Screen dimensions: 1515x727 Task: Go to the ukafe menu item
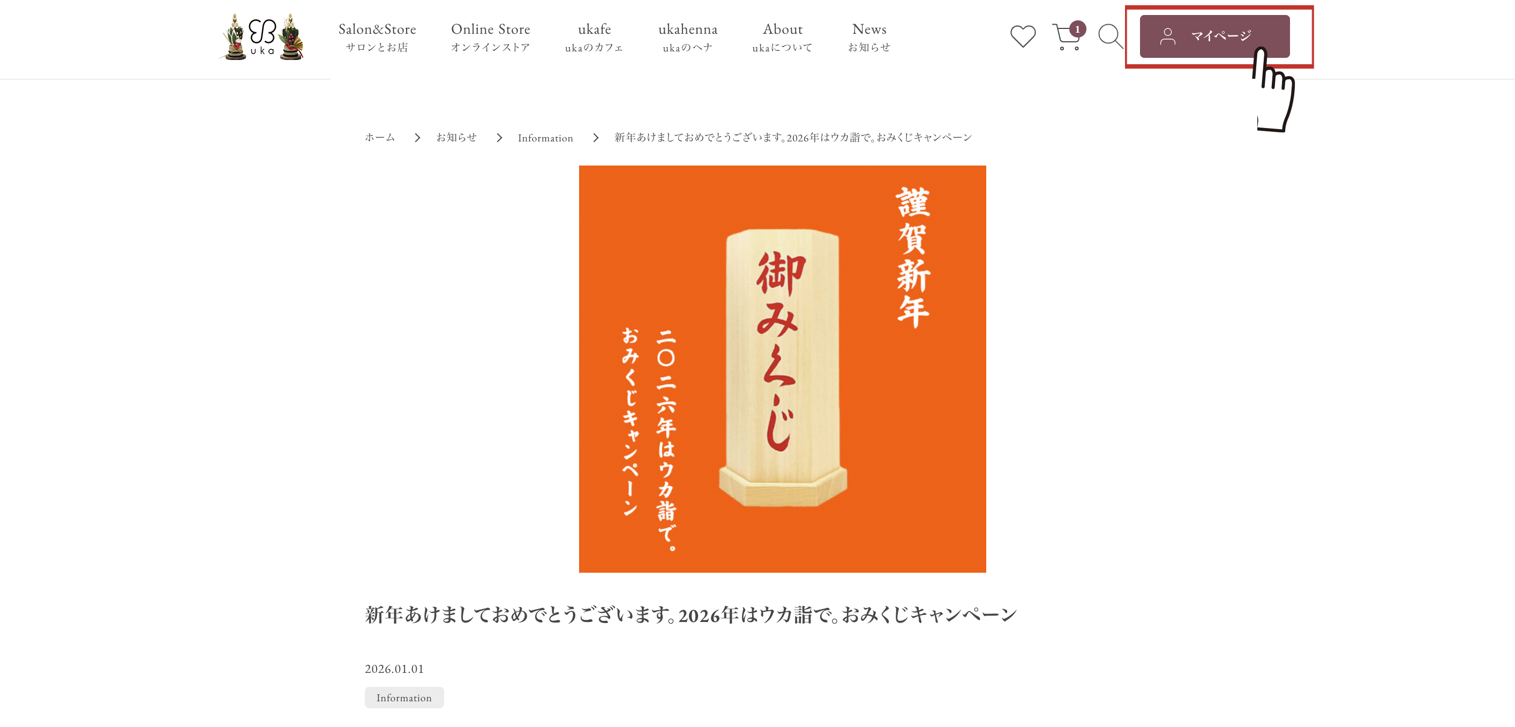pyautogui.click(x=594, y=37)
